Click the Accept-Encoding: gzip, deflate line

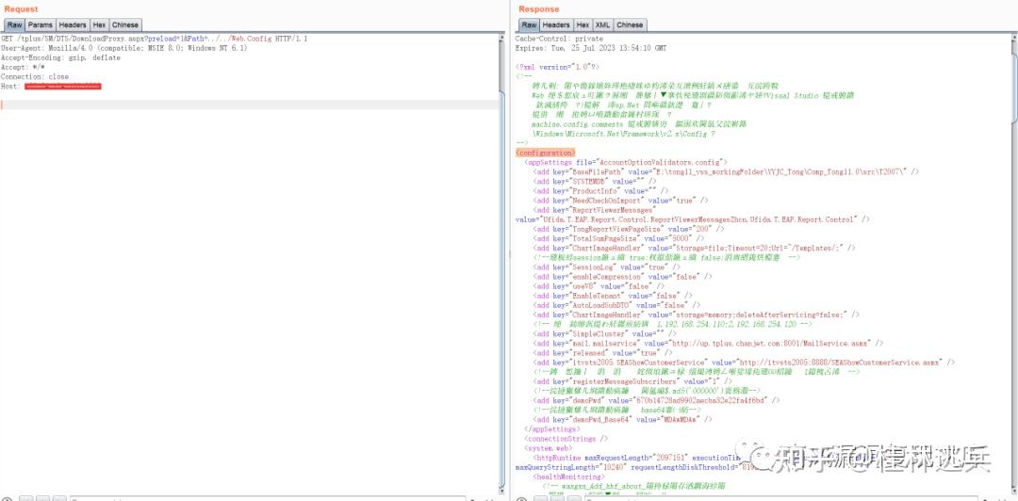pos(60,57)
